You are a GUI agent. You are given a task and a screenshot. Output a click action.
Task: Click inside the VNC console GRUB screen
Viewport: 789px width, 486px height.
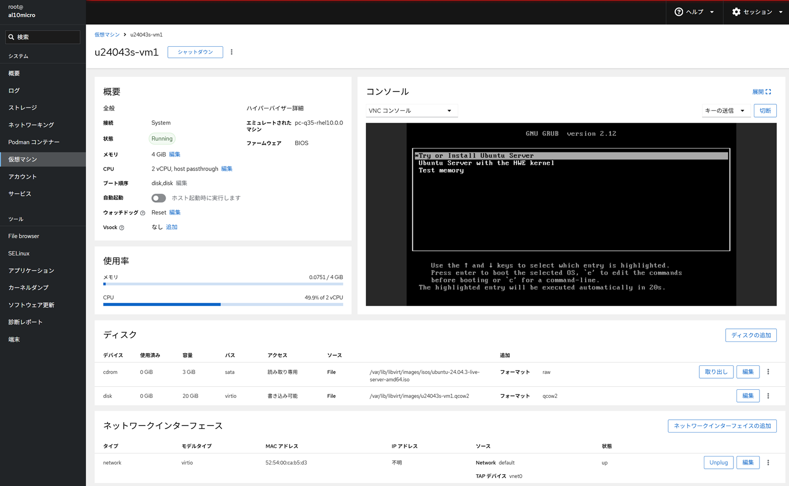coord(571,214)
